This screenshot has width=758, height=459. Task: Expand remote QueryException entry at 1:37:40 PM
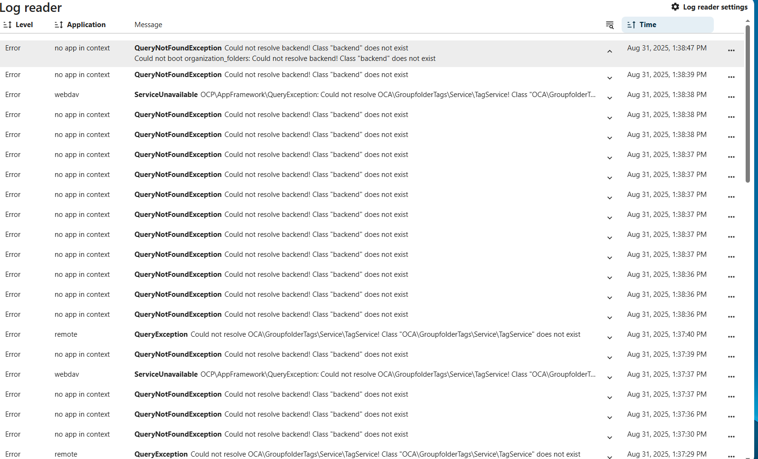[x=609, y=338]
